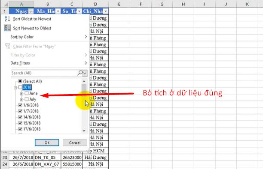This screenshot has width=263, height=169.
Task: Select column G header
Action: point(162,4)
